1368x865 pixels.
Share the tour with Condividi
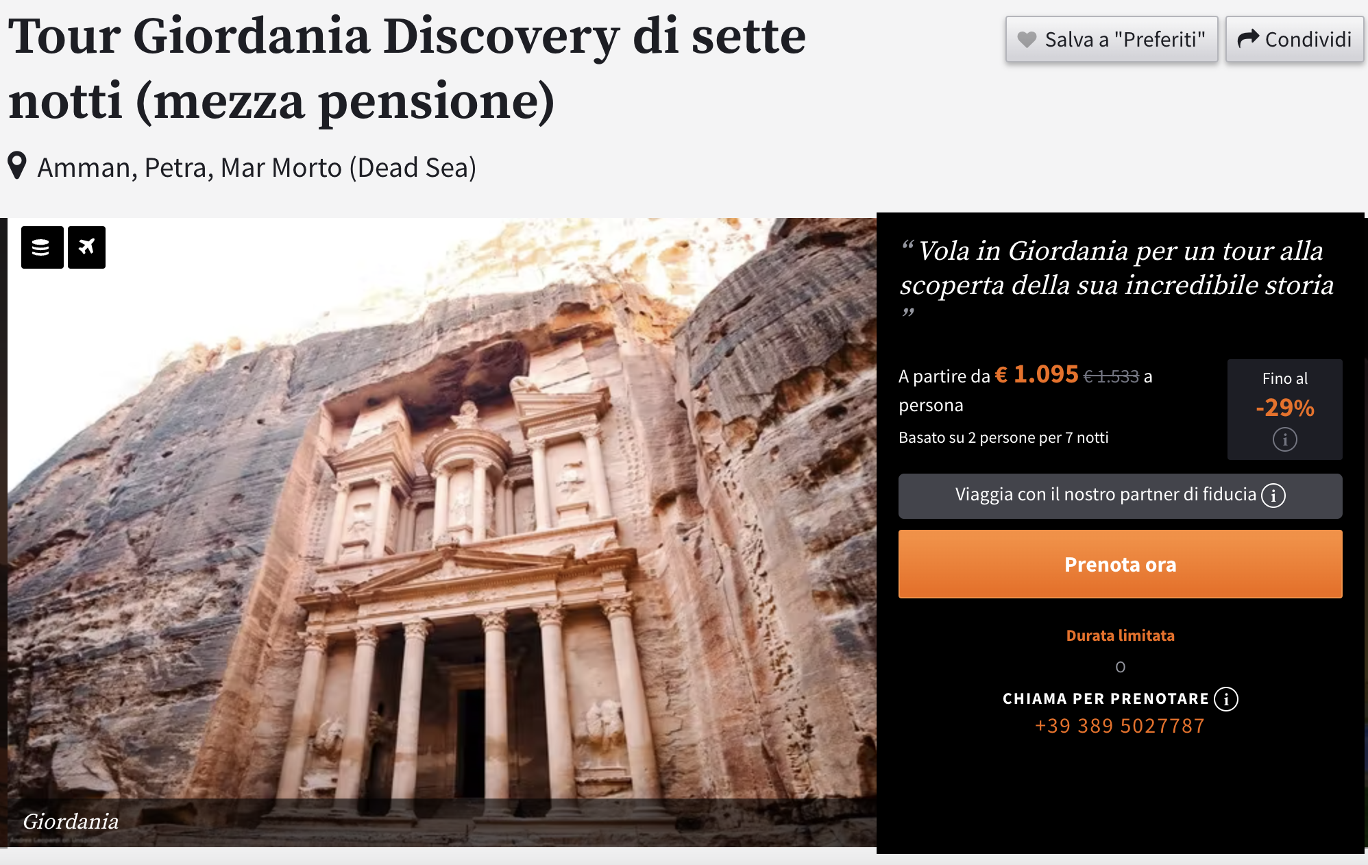pos(1295,40)
